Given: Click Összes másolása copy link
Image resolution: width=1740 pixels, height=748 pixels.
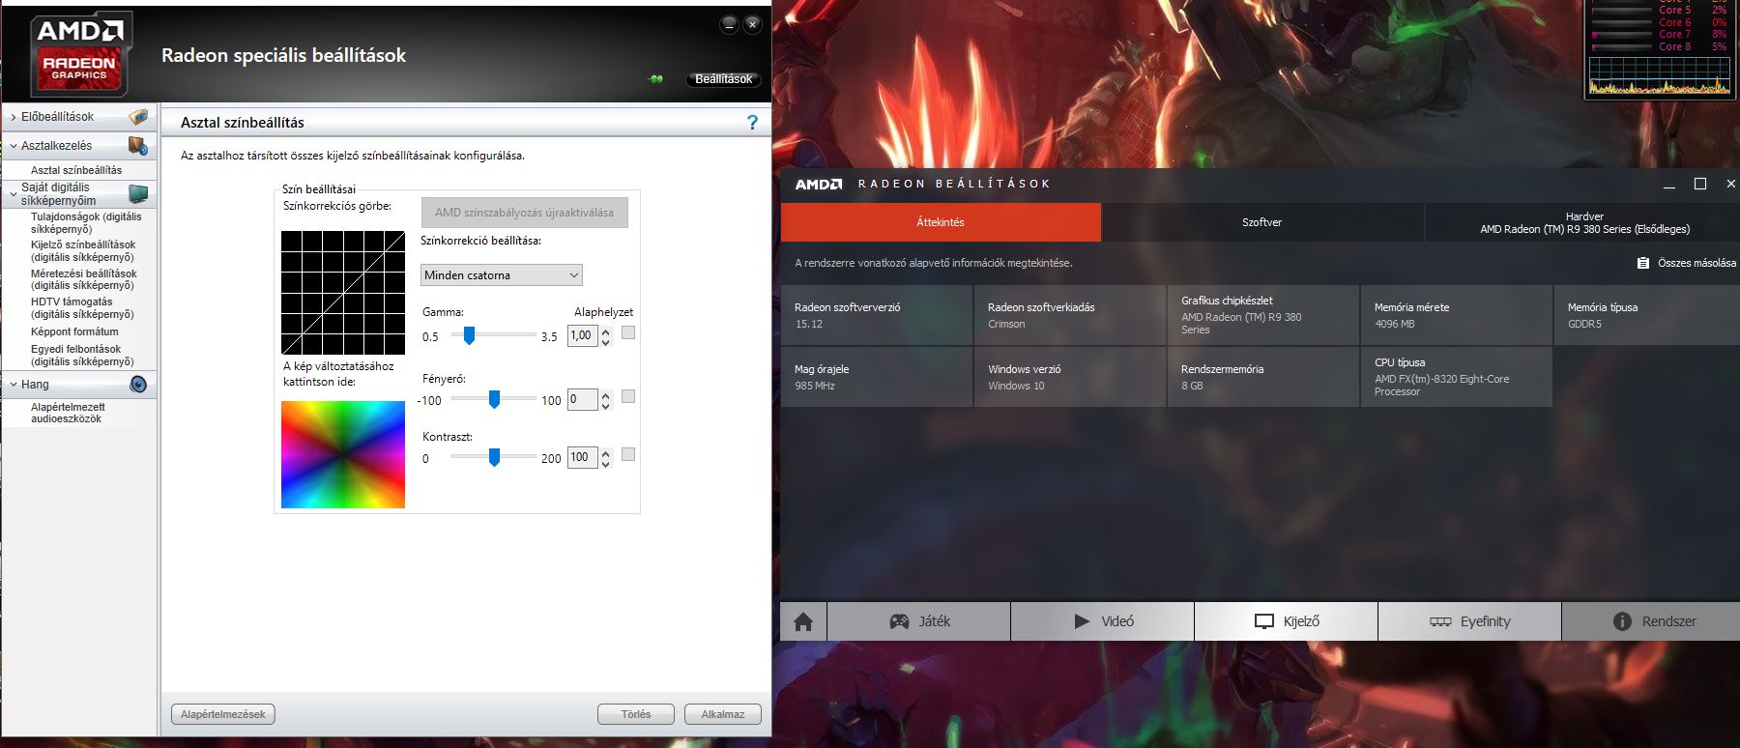Looking at the screenshot, I should pos(1687,263).
